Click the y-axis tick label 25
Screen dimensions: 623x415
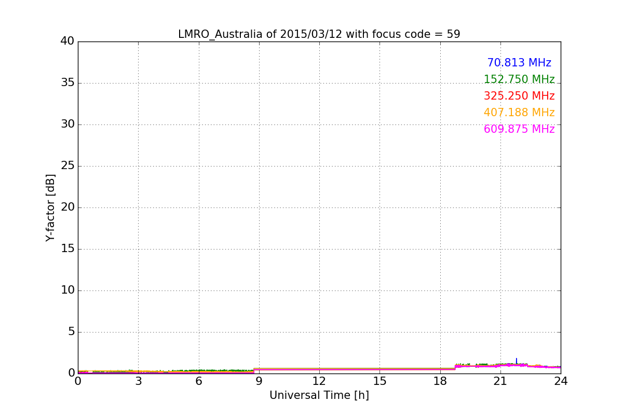(67, 165)
